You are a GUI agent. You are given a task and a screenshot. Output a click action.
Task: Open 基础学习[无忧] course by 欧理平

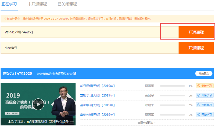pos(97,105)
